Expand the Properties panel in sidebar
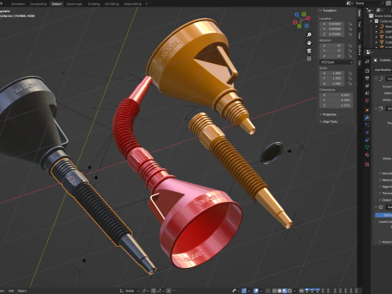 [x=328, y=114]
